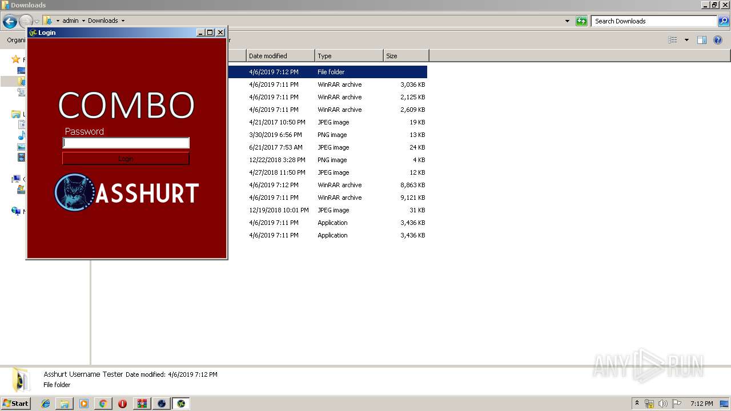Click the 'admin' breadcrumb in address bar
This screenshot has height=411, width=731.
pos(70,21)
